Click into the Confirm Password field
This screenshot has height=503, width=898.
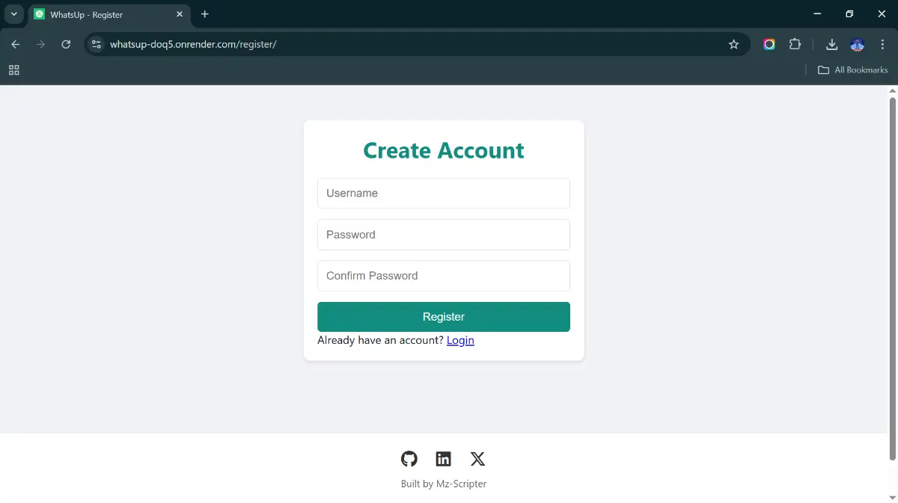pyautogui.click(x=444, y=276)
